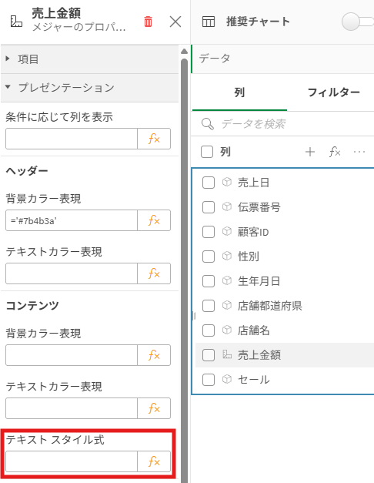Tick the select-all 列 checkbox
The image size is (374, 483).
(x=207, y=152)
